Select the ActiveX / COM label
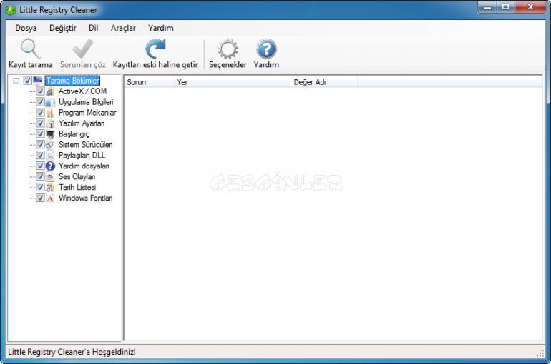Image resolution: width=551 pixels, height=364 pixels. pos(82,91)
